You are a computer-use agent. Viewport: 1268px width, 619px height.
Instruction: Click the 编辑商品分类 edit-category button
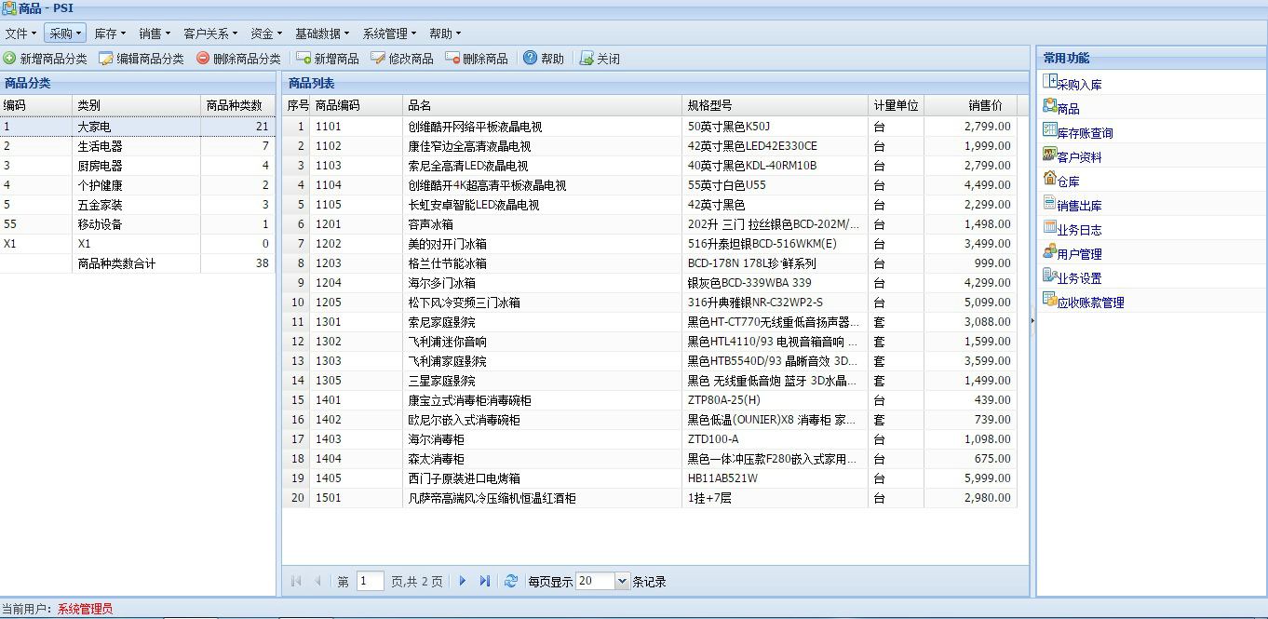coord(142,59)
